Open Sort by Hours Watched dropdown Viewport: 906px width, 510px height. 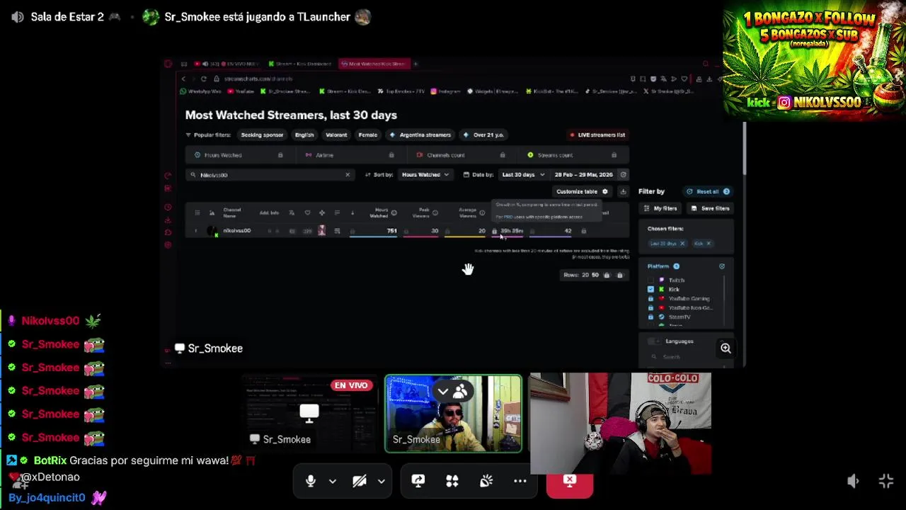425,174
